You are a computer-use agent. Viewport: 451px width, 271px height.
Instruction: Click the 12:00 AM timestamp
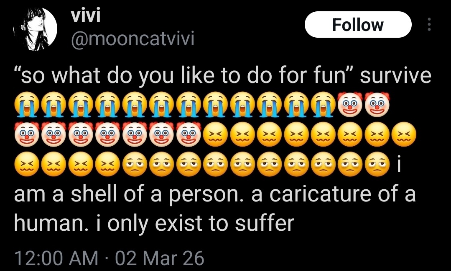click(56, 258)
